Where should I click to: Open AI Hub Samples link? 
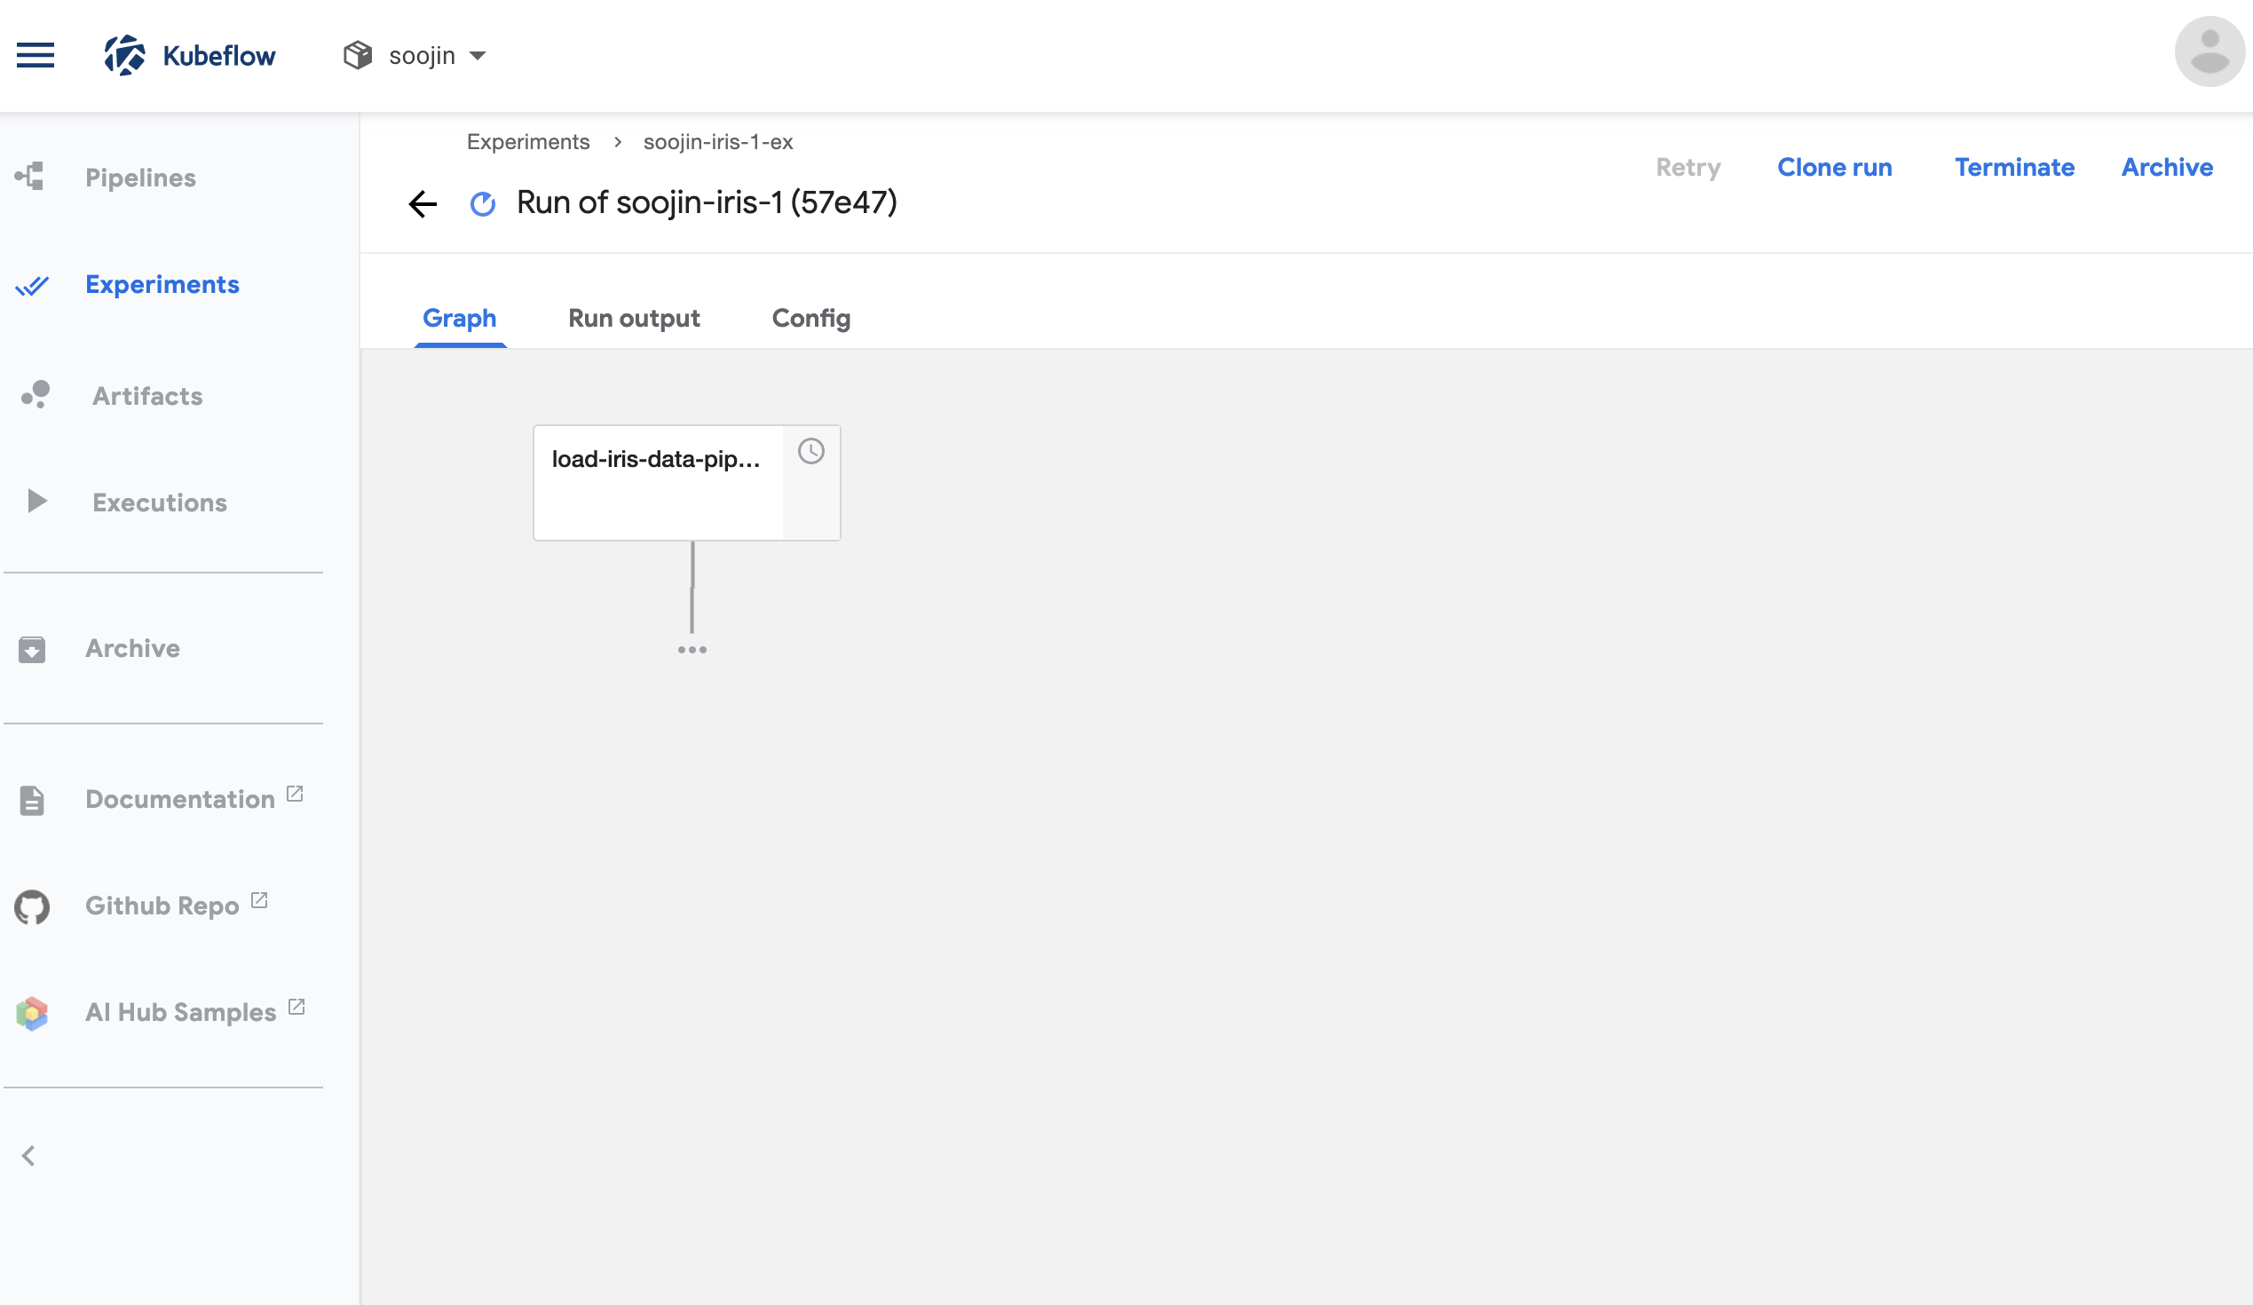[179, 1012]
